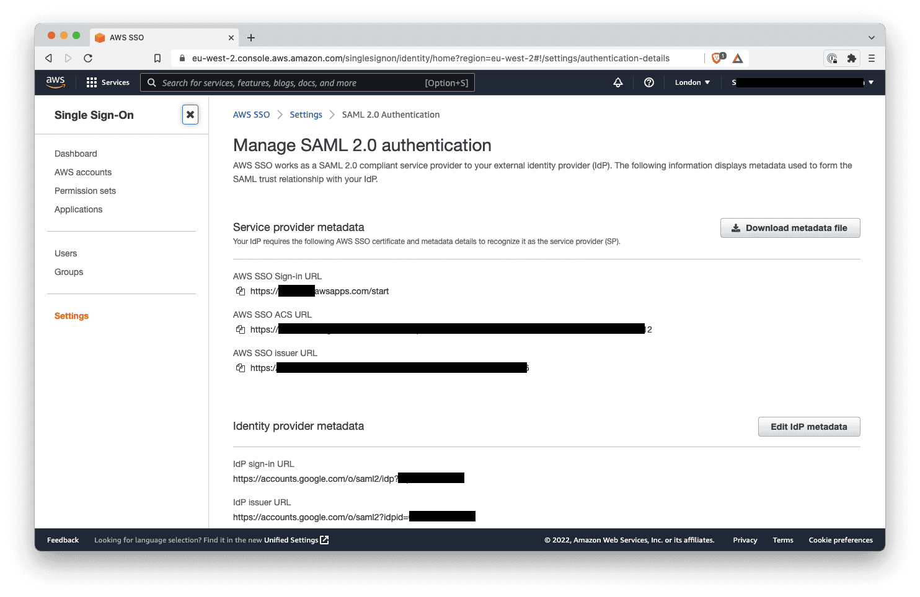Image resolution: width=920 pixels, height=597 pixels.
Task: Open the notifications bell
Action: pyautogui.click(x=618, y=82)
